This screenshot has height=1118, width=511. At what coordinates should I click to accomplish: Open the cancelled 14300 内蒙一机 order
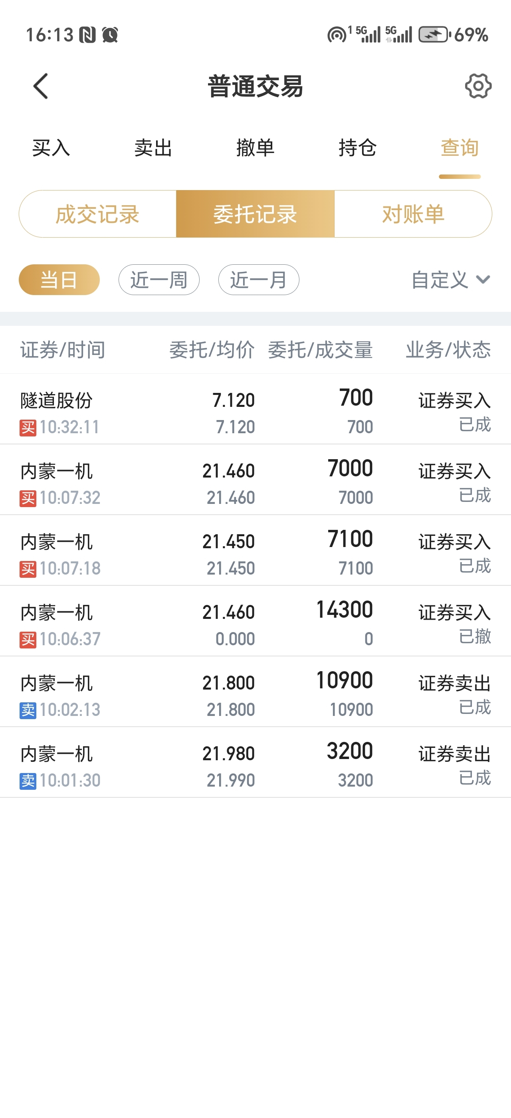[x=255, y=621]
